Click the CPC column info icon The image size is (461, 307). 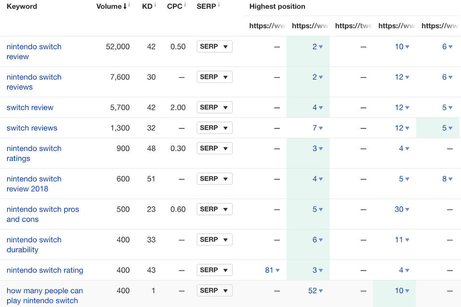[x=185, y=5]
